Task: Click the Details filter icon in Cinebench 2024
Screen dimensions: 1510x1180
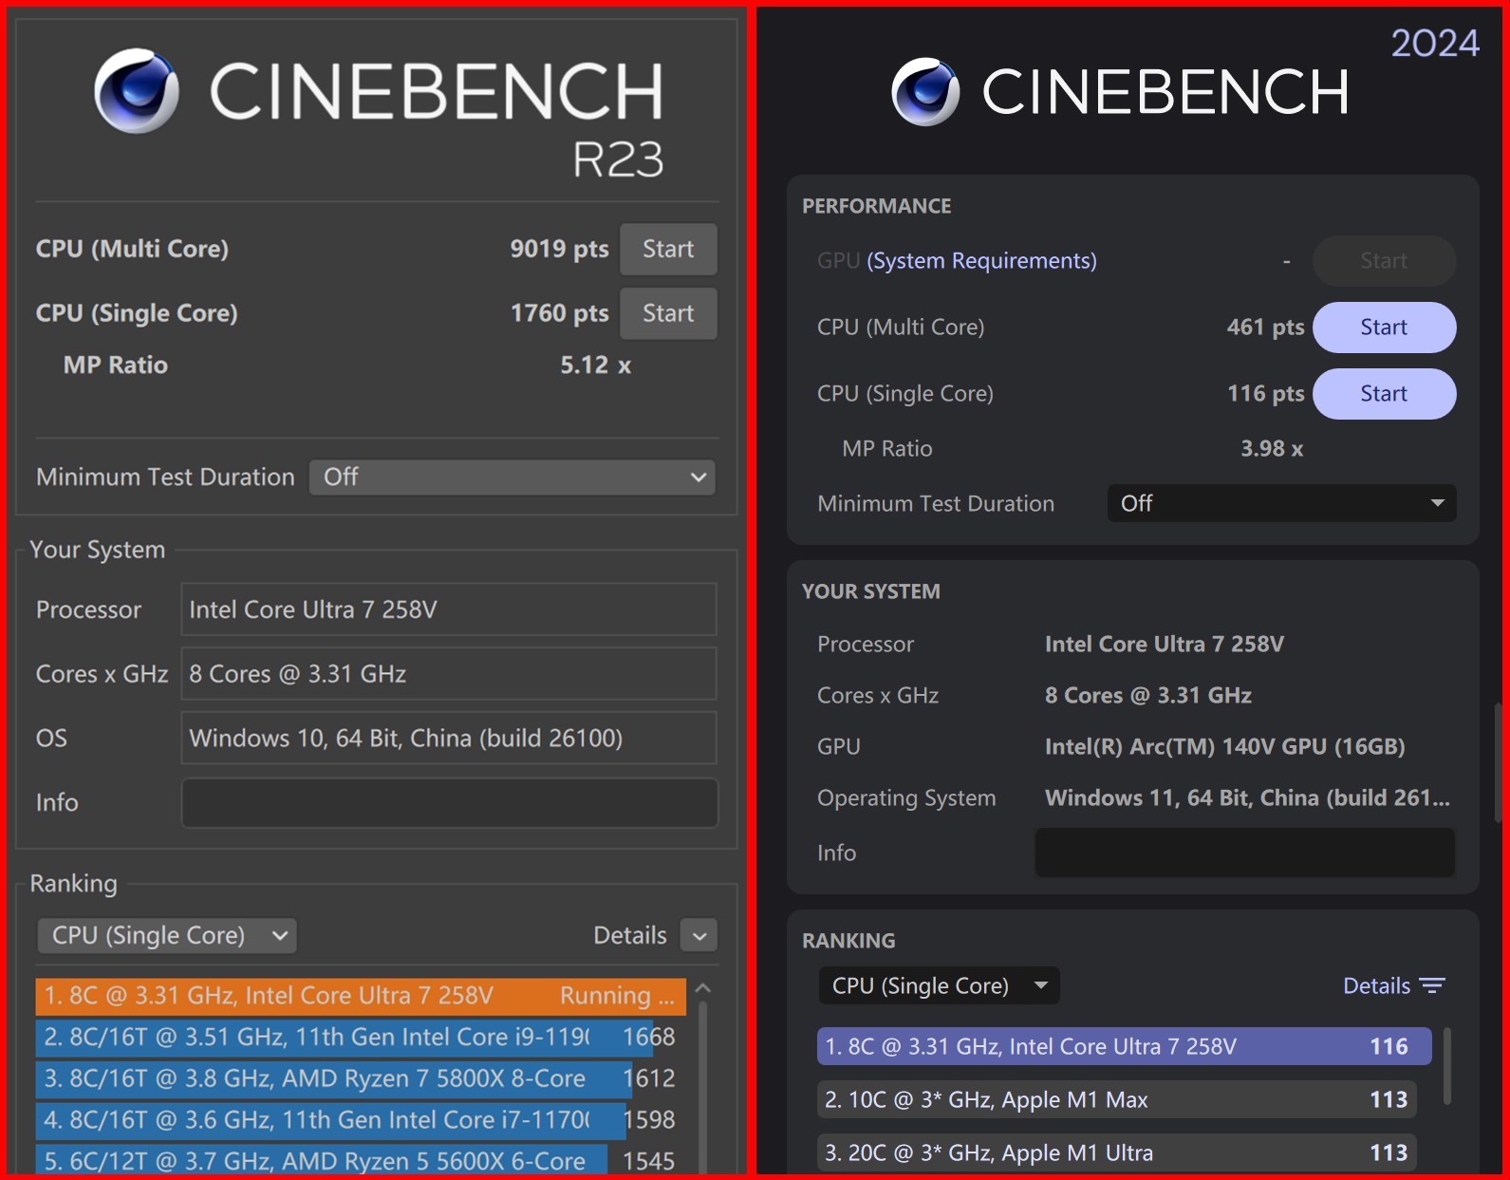Action: pos(1432,986)
